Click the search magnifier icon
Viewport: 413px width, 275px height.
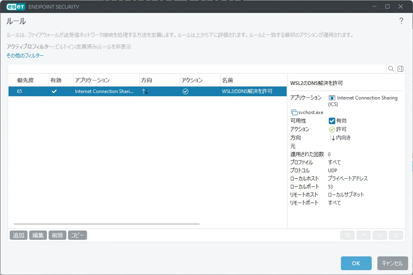tap(391, 69)
